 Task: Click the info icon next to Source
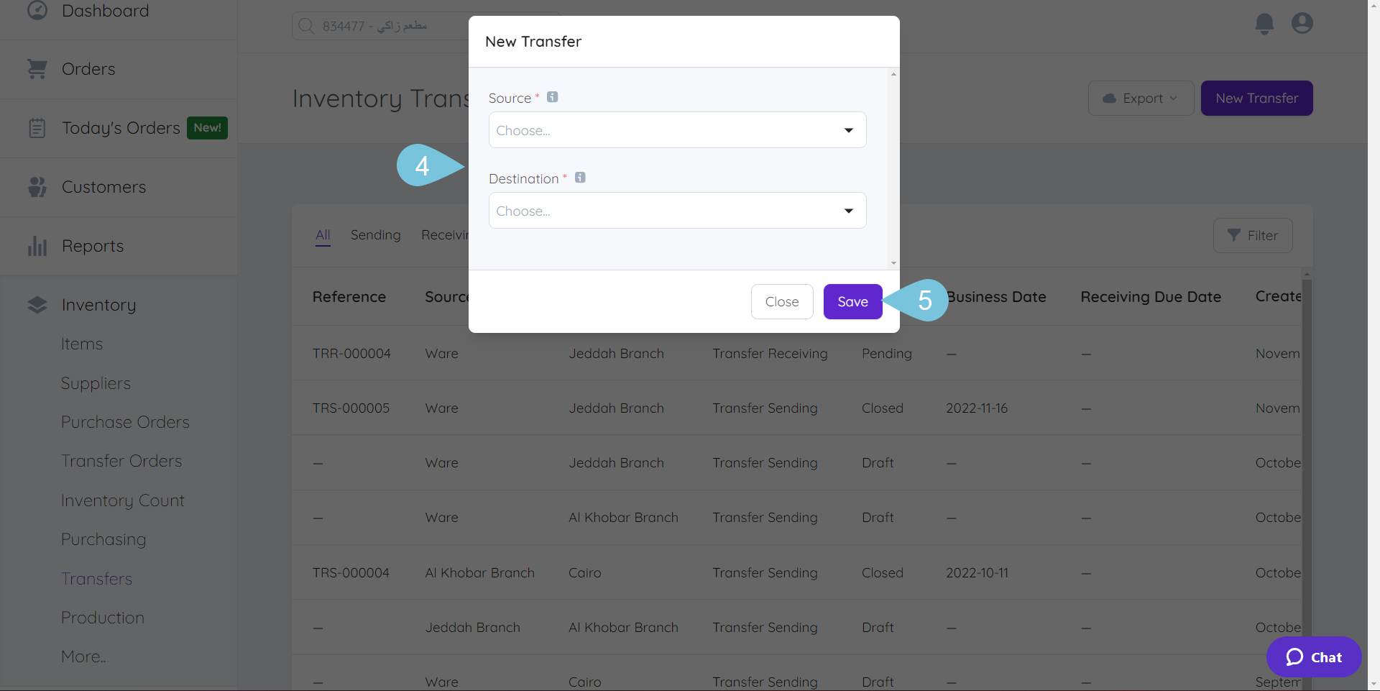(x=553, y=96)
